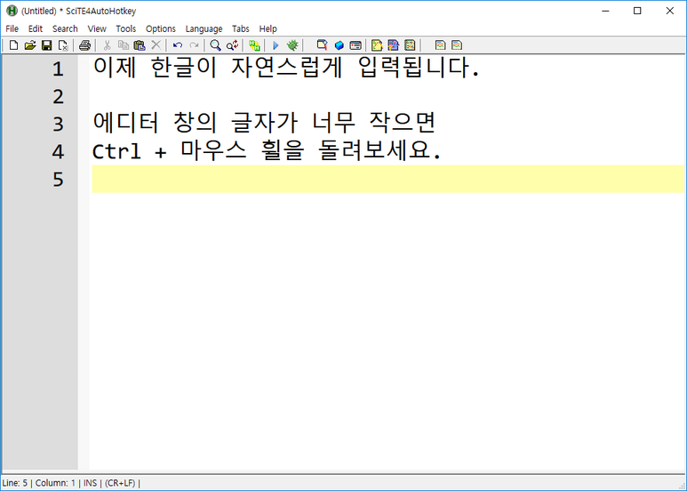This screenshot has width=687, height=491.
Task: Open the Tabs menu
Action: point(241,29)
